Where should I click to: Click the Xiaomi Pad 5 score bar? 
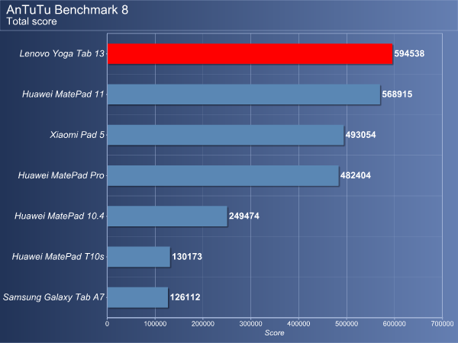[225, 135]
